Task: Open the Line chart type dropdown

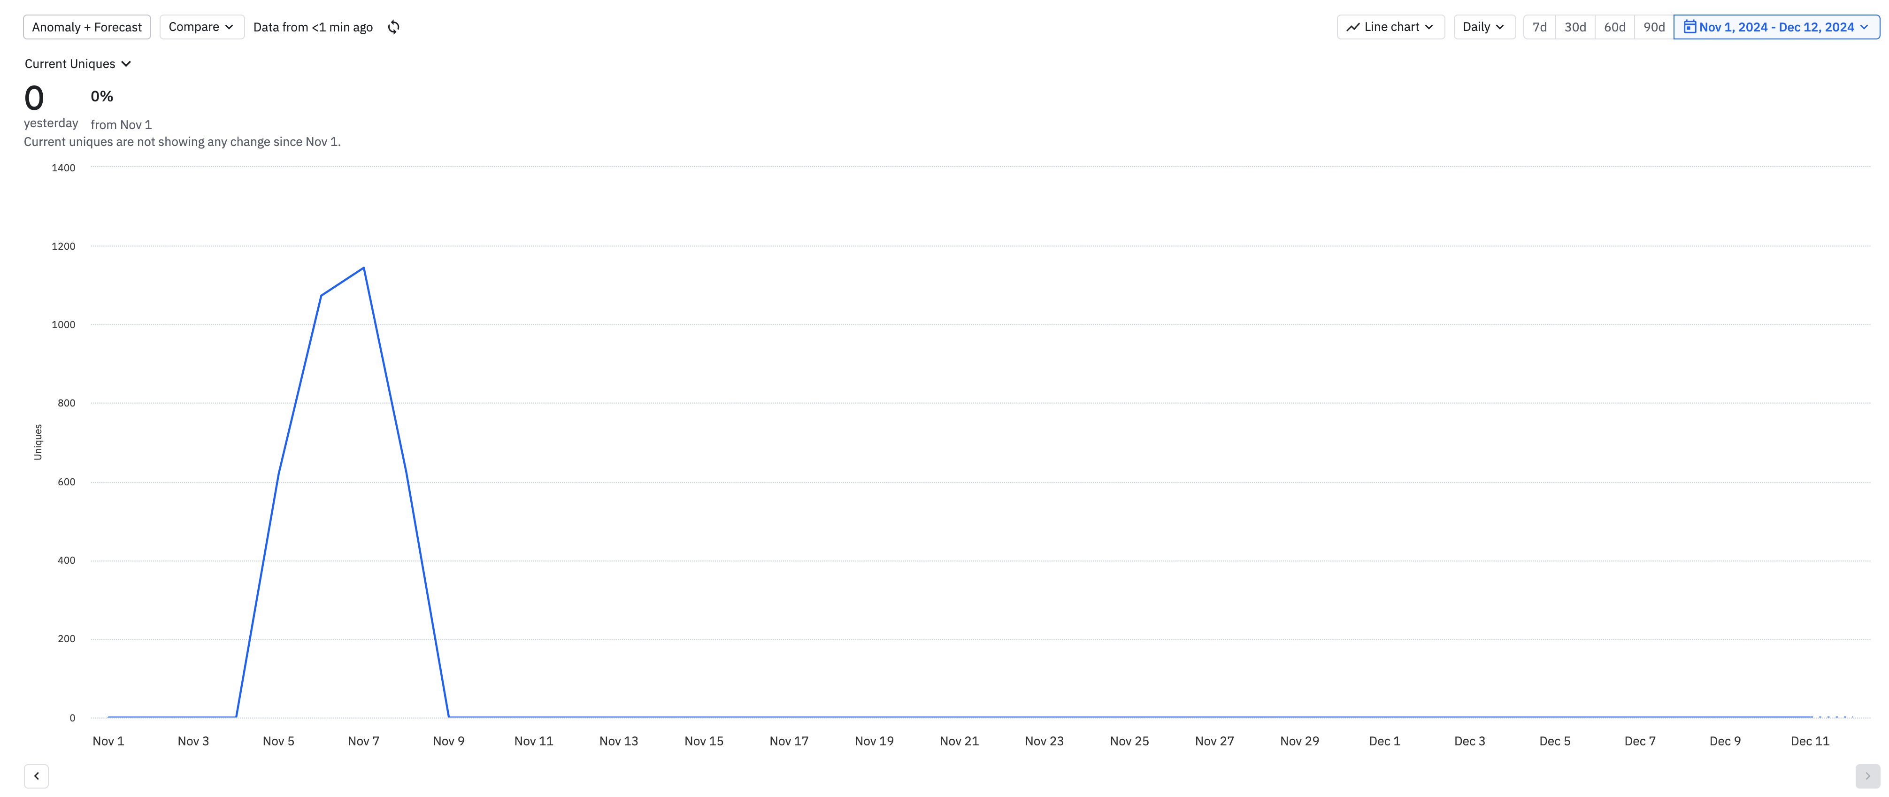Action: point(1390,27)
